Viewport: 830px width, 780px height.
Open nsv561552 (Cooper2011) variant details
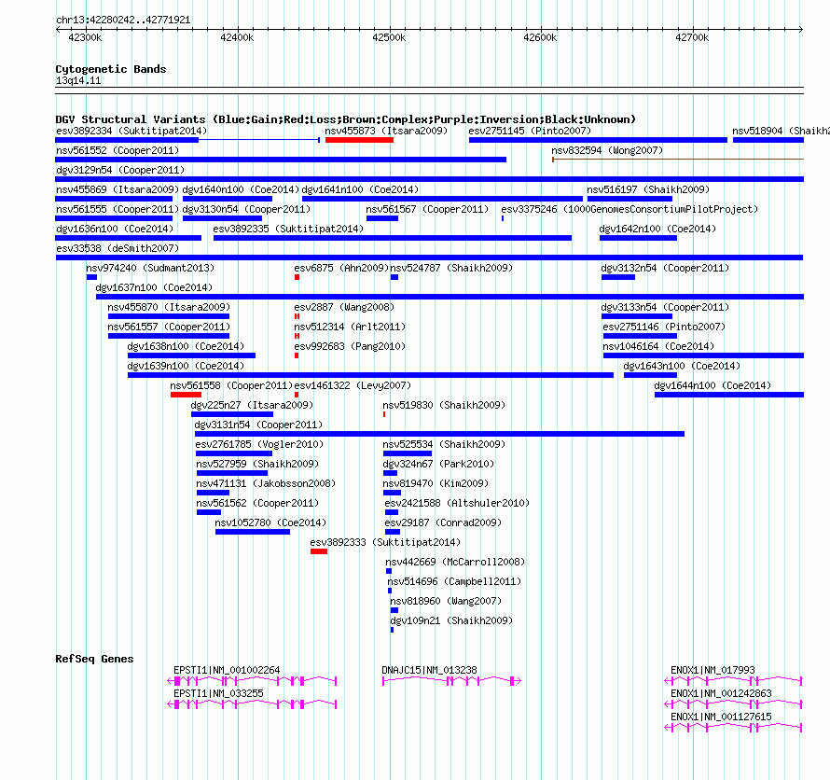281,160
